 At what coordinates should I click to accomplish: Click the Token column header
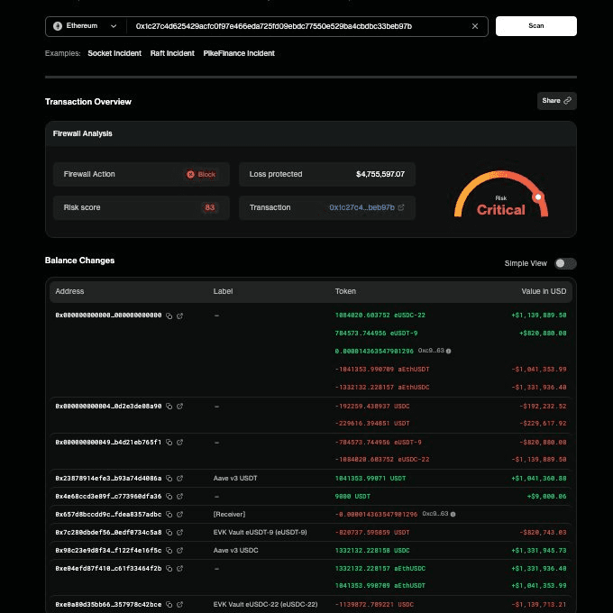point(345,291)
